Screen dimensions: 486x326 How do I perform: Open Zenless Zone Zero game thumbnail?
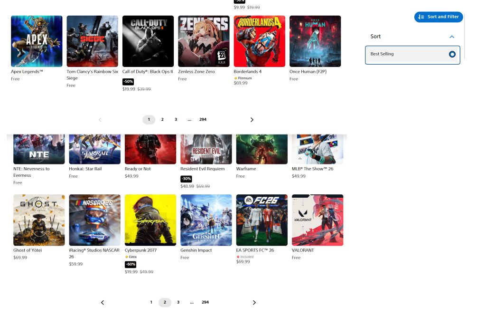[204, 41]
